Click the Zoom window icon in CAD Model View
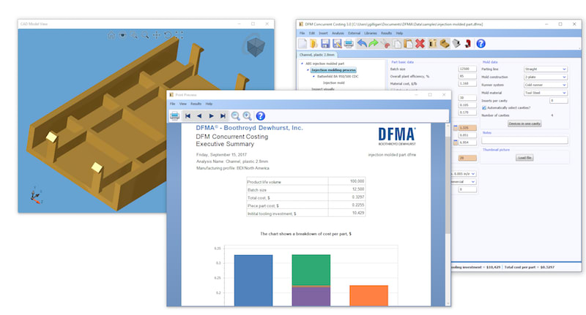This screenshot has height=315, width=586. (134, 35)
